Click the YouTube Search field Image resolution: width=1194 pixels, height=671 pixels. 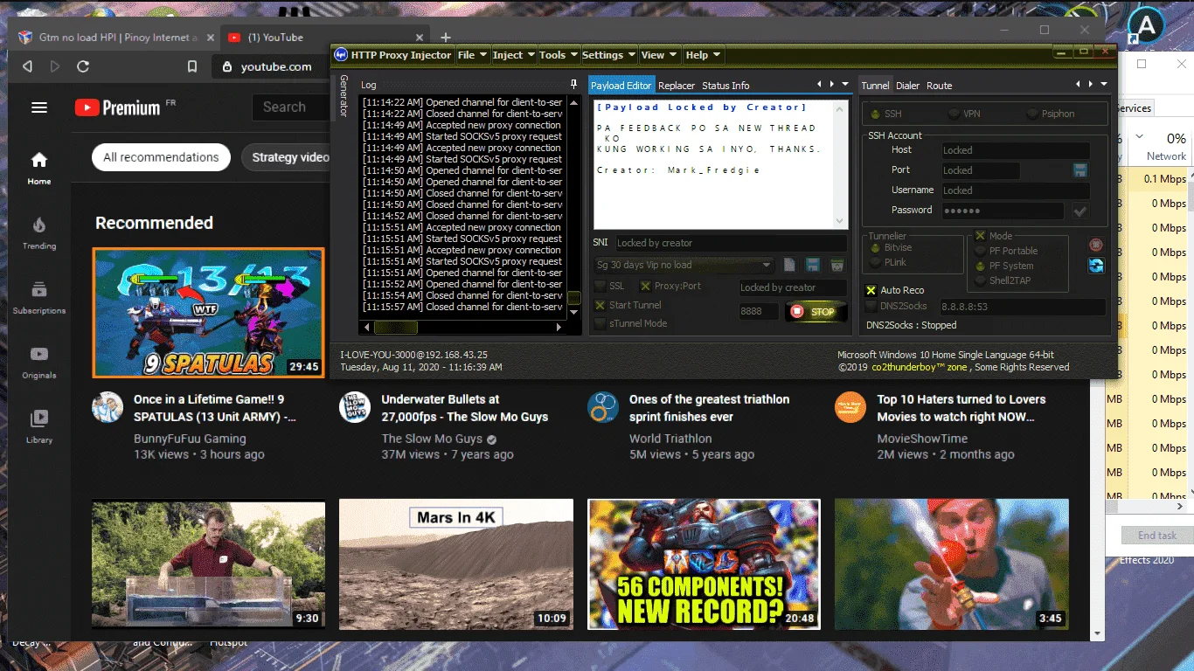tap(292, 107)
